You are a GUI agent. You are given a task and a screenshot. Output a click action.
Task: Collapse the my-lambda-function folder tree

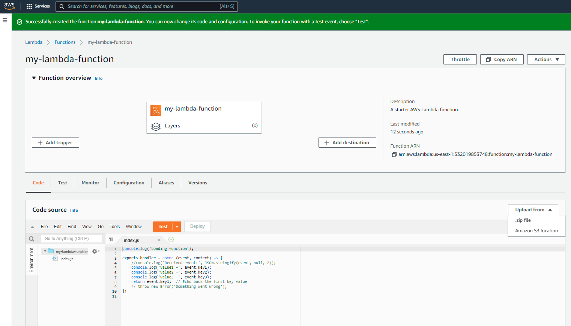pyautogui.click(x=45, y=251)
